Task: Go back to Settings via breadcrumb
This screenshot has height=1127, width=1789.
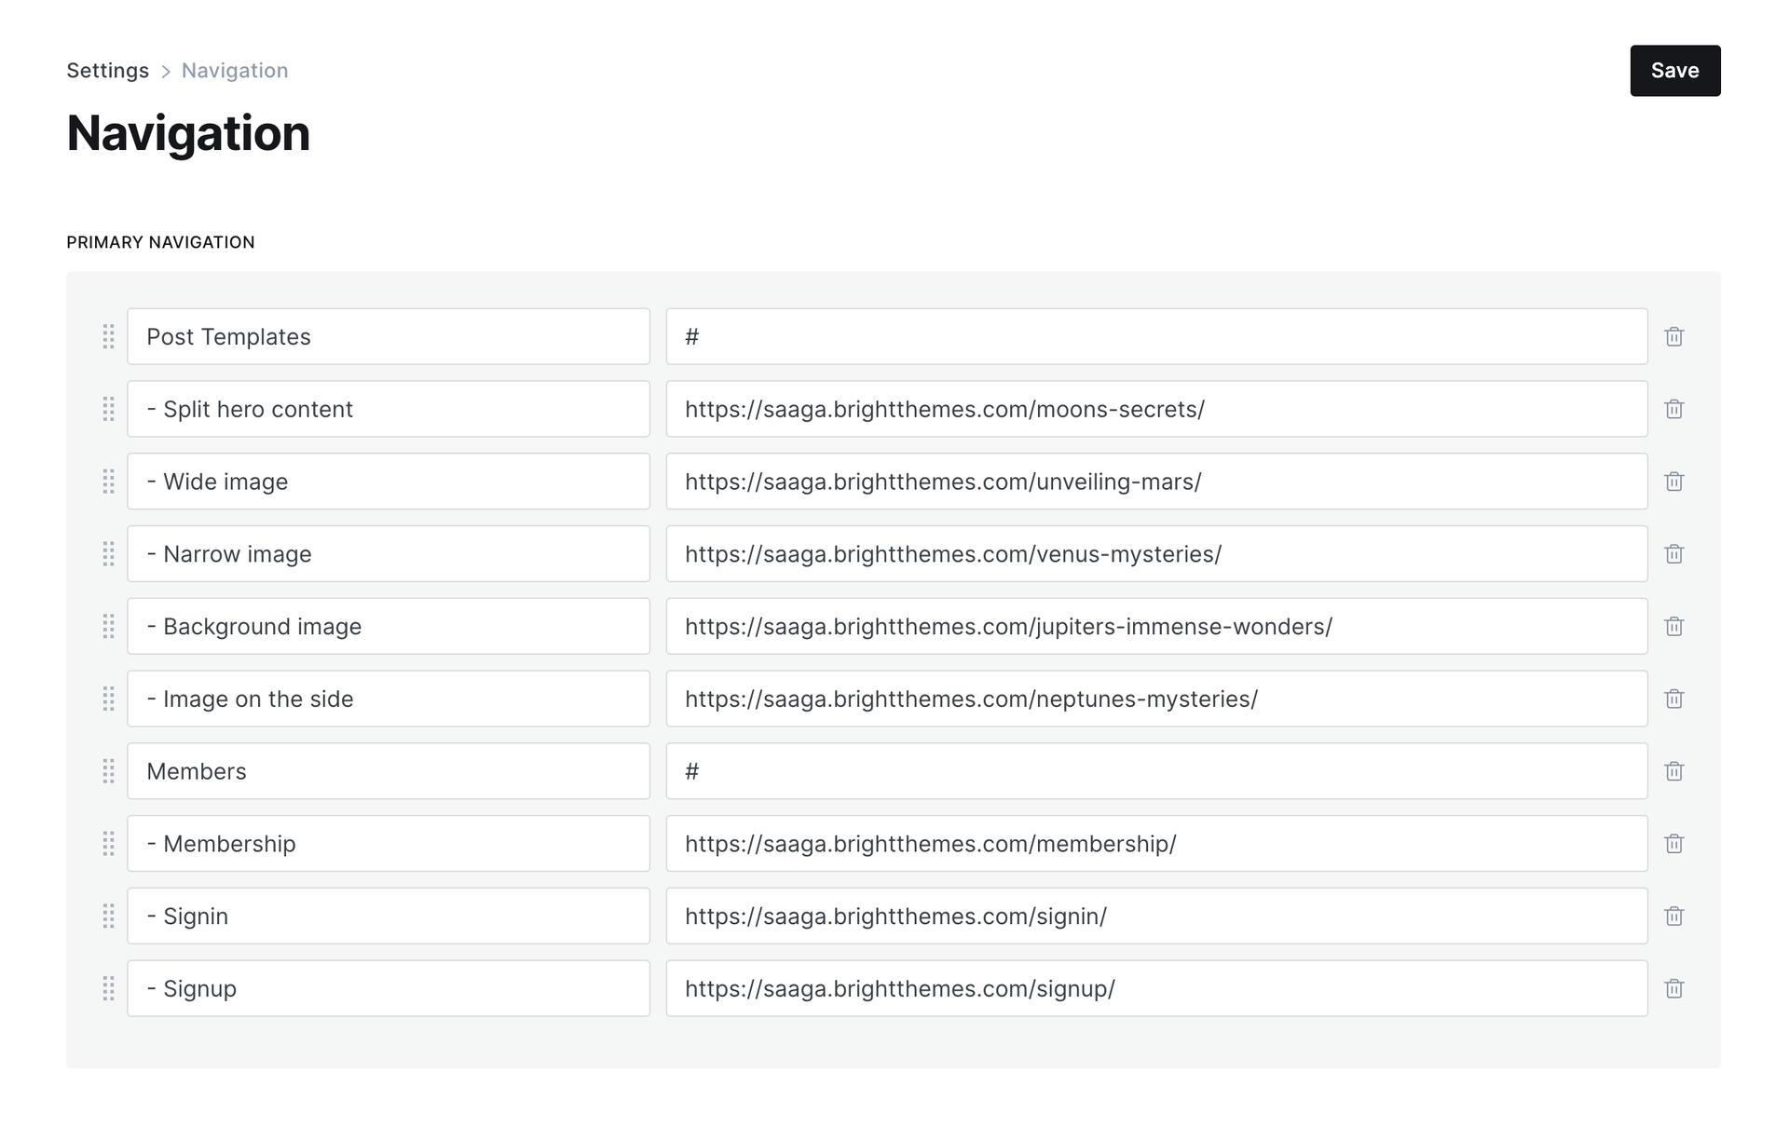Action: [107, 71]
